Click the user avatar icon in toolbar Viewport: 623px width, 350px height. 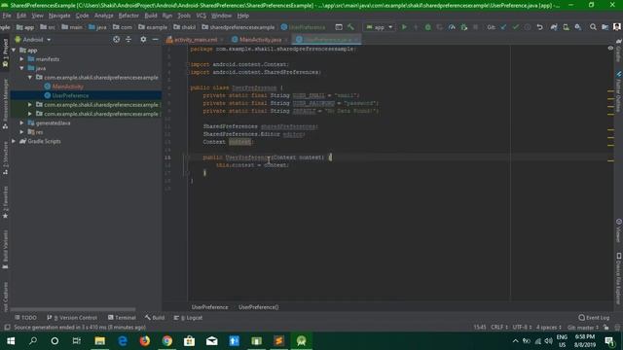(616, 27)
